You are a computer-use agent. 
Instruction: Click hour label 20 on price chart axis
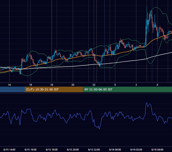[73, 85]
